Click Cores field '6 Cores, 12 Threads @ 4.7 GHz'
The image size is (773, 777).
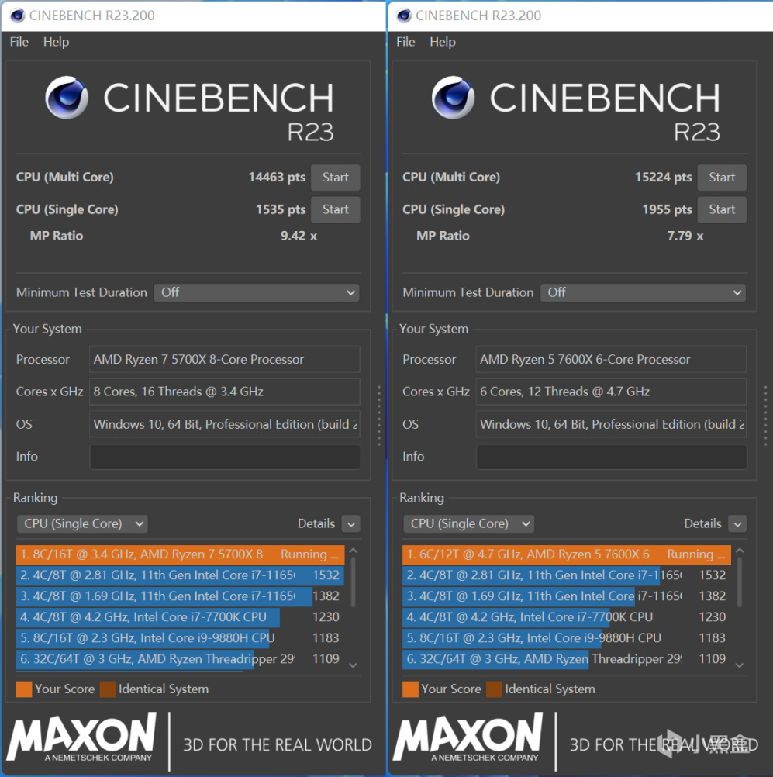coord(612,392)
